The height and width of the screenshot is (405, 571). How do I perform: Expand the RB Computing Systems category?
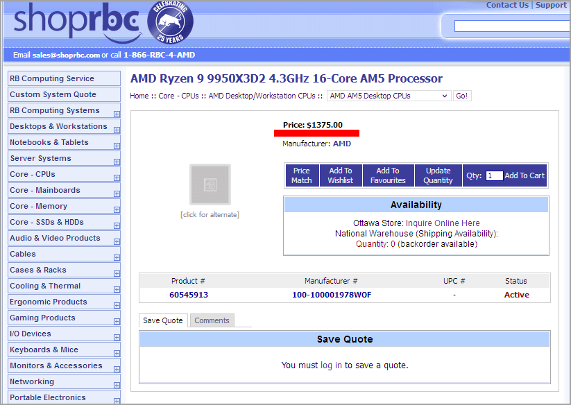(x=117, y=114)
